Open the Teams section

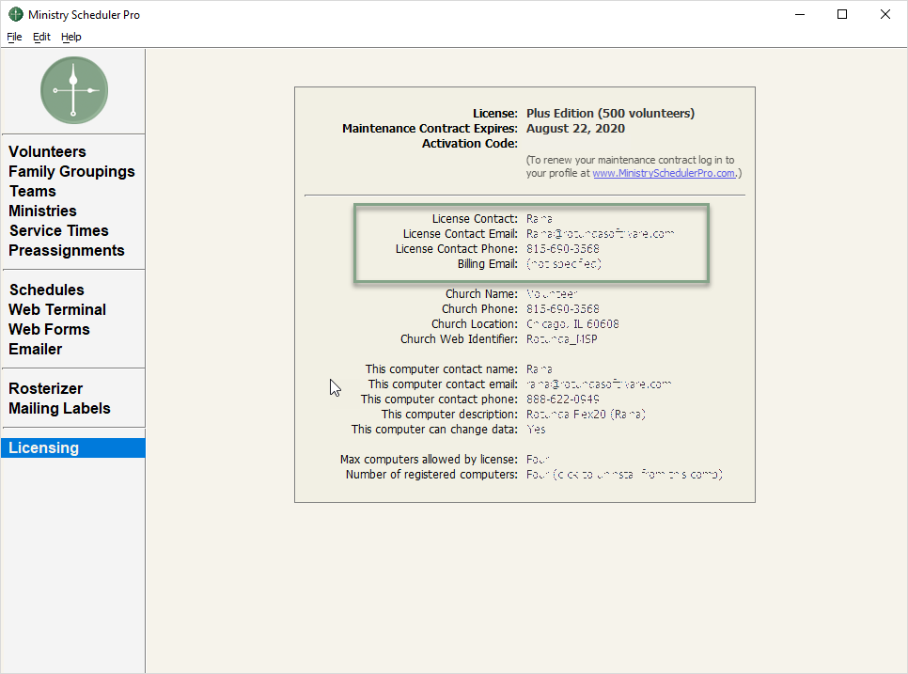pyautogui.click(x=33, y=191)
